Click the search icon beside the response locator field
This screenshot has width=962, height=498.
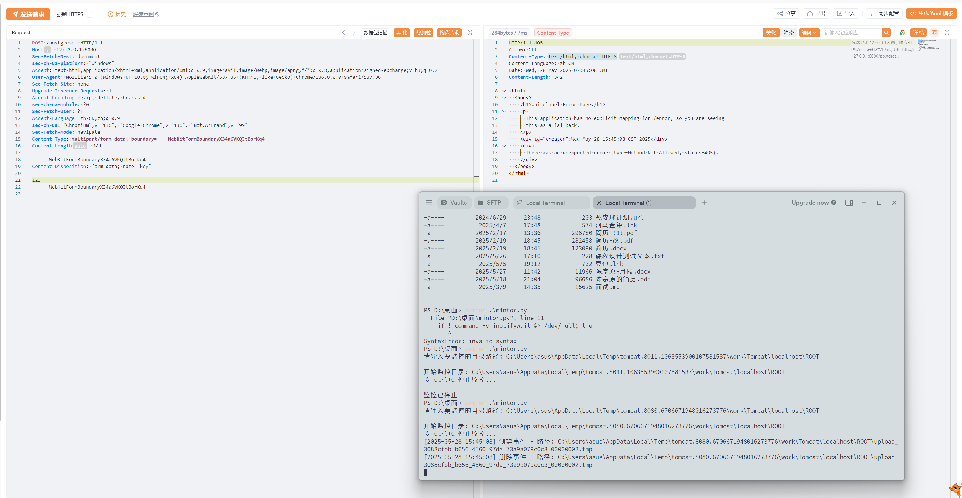[x=886, y=33]
